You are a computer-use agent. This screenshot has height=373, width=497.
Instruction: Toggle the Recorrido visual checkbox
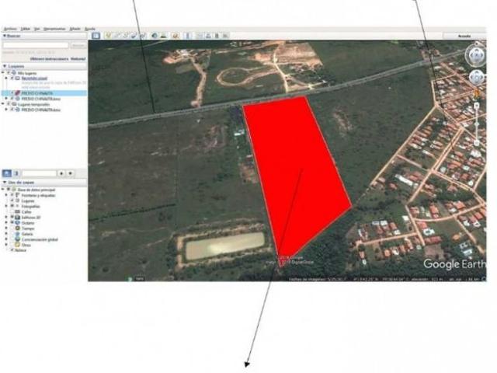click(12, 78)
